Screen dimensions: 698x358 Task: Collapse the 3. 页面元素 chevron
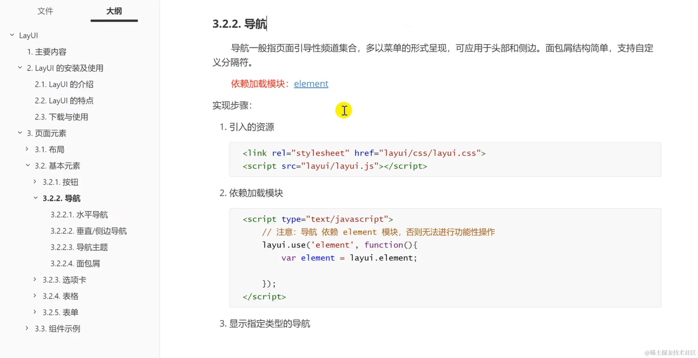pyautogui.click(x=20, y=133)
